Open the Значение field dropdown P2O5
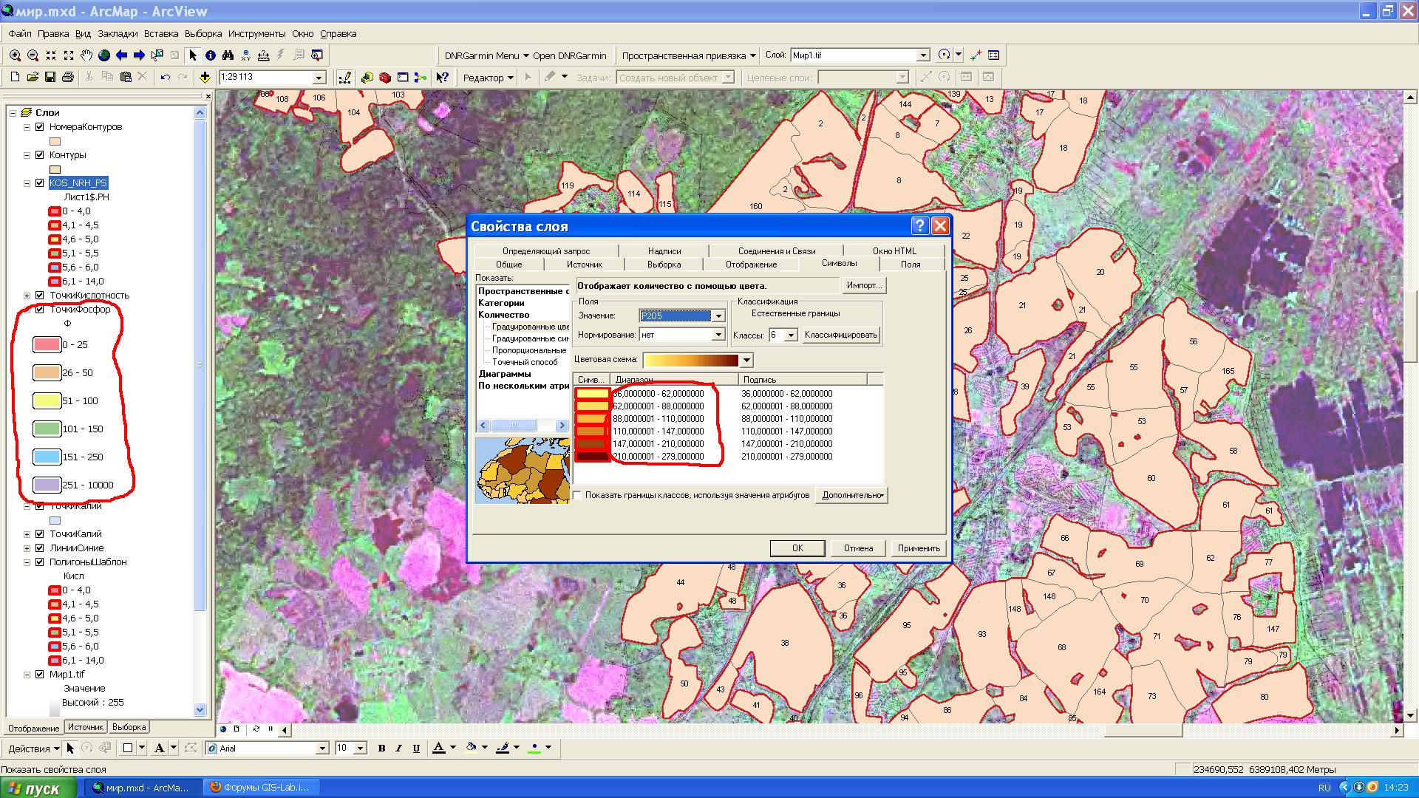Image resolution: width=1419 pixels, height=798 pixels. [x=718, y=316]
